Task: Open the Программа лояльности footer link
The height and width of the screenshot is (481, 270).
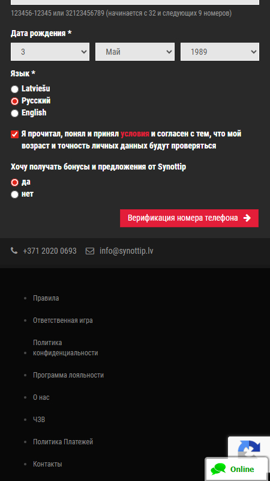Action: (x=68, y=375)
